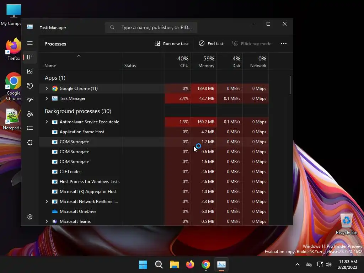Click the 169.2 MB memory cell

pos(204,122)
